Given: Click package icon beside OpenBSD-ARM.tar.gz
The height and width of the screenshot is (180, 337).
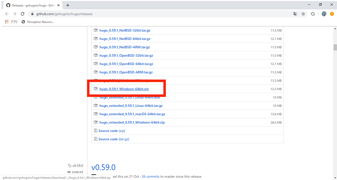Looking at the screenshot, I should point(95,72).
